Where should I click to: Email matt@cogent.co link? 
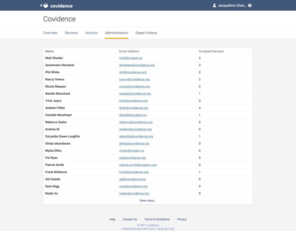click(131, 58)
